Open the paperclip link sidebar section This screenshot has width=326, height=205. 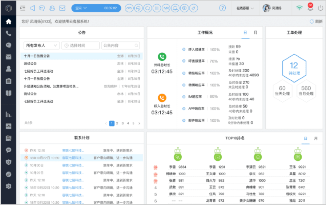pyautogui.click(x=8, y=174)
